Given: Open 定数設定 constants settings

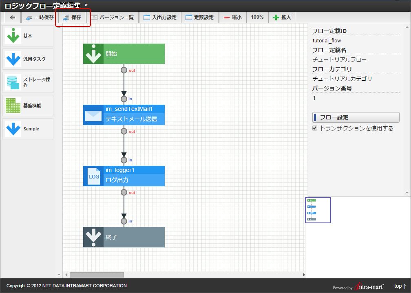Looking at the screenshot, I should click(x=200, y=18).
